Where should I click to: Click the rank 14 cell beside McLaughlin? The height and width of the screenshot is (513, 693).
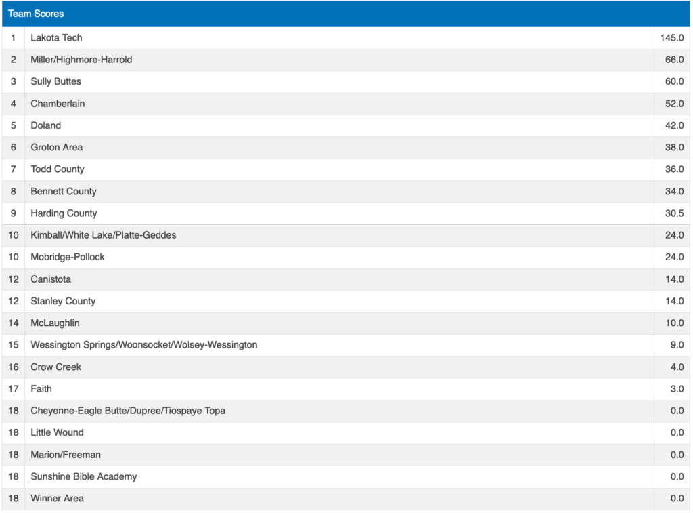14,323
